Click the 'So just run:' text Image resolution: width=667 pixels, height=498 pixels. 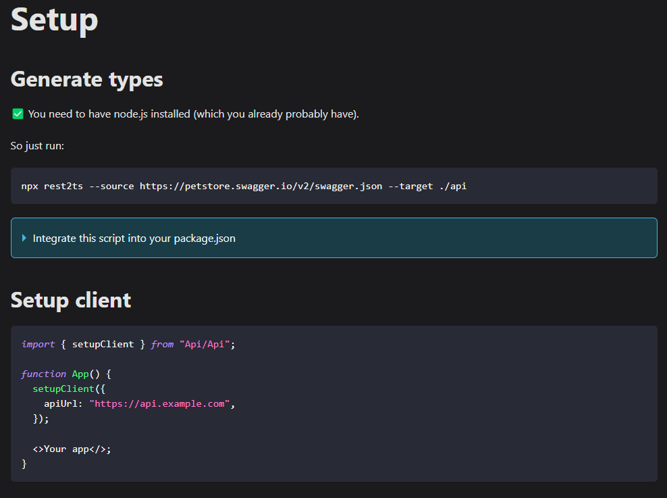click(37, 145)
